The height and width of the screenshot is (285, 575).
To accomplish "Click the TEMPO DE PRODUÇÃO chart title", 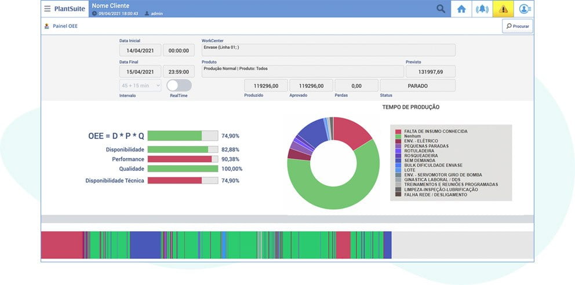I will 411,107.
